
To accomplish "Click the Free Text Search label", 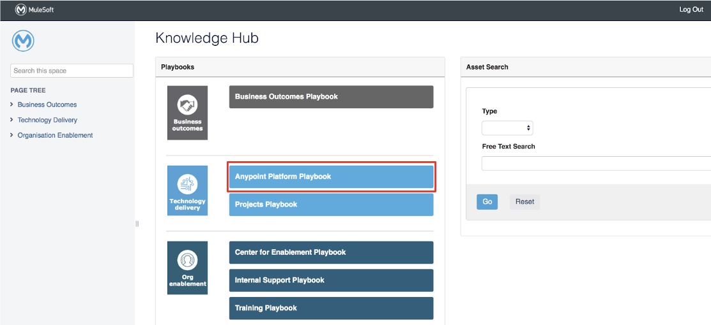I will (x=508, y=146).
